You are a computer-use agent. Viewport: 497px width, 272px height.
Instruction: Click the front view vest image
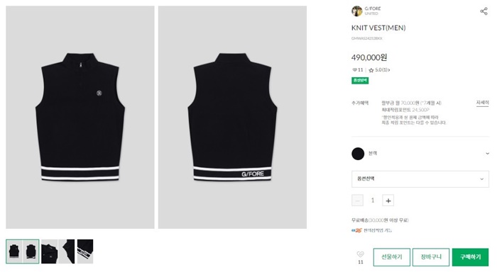click(80, 117)
